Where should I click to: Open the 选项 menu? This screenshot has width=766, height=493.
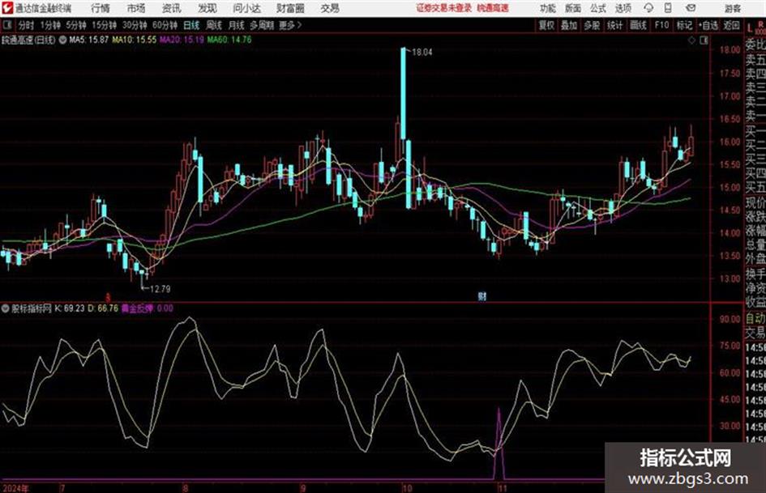point(623,8)
